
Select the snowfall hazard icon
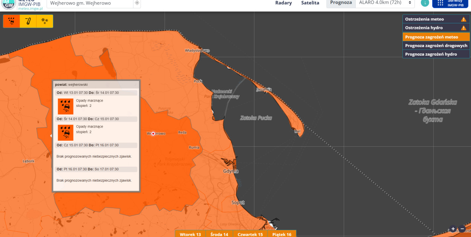44,21
